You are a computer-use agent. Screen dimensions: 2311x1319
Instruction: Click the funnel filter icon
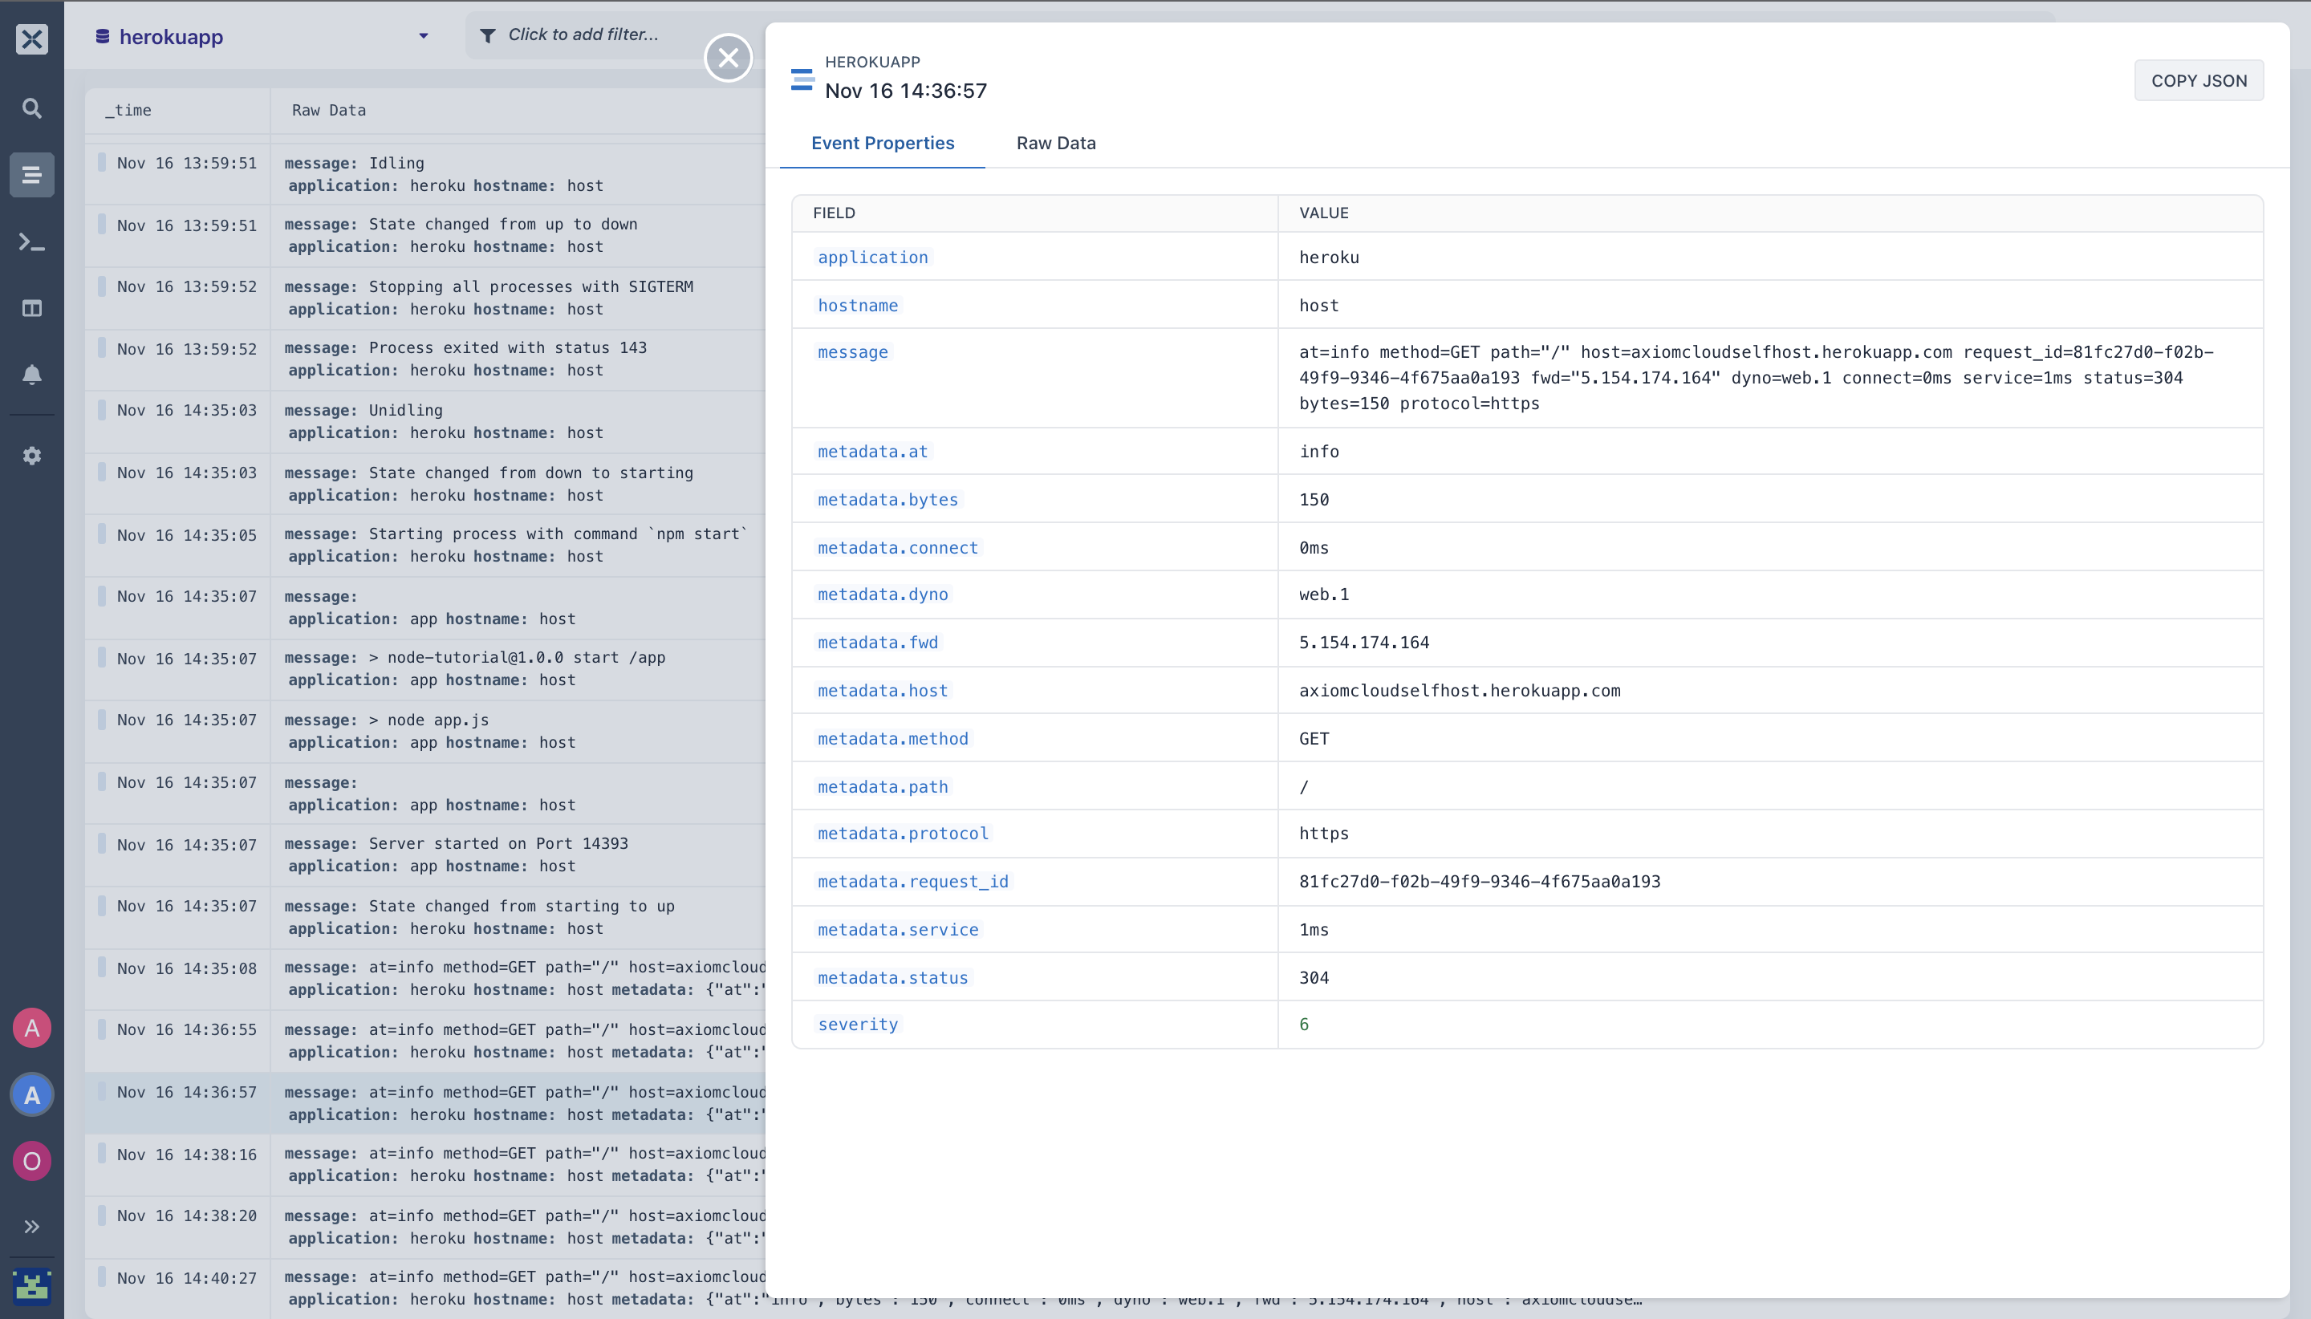[487, 35]
